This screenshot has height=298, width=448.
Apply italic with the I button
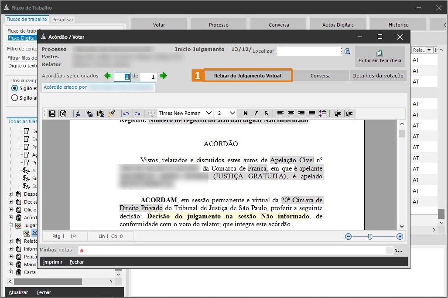pyautogui.click(x=256, y=114)
